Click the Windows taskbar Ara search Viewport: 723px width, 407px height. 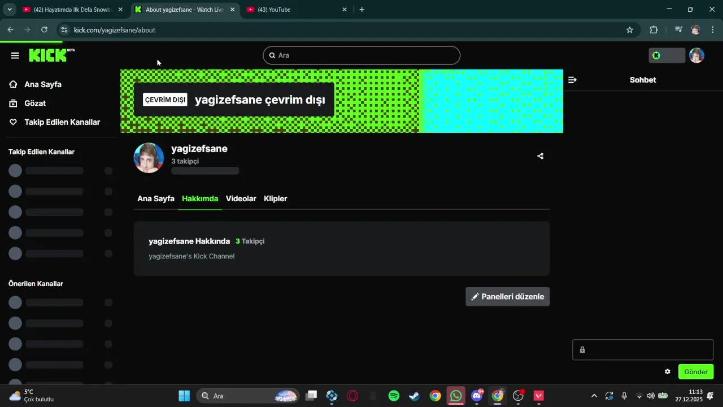point(247,396)
